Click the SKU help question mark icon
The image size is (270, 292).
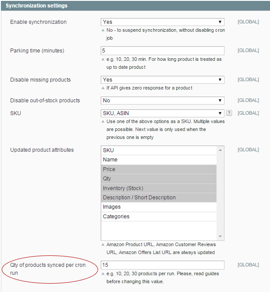click(x=229, y=113)
